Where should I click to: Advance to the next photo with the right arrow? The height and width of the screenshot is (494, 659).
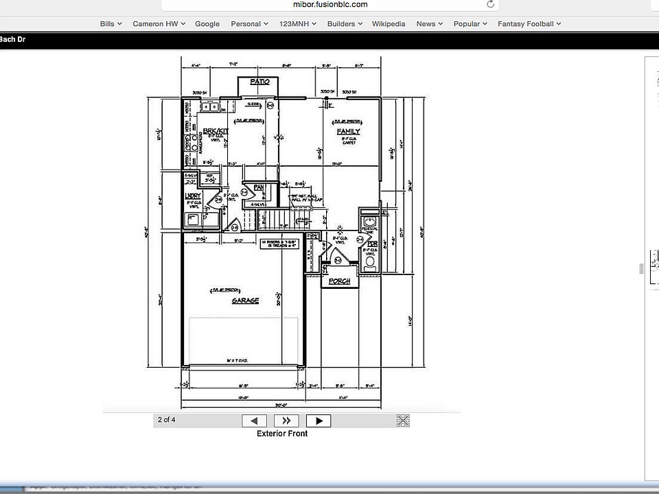(319, 421)
